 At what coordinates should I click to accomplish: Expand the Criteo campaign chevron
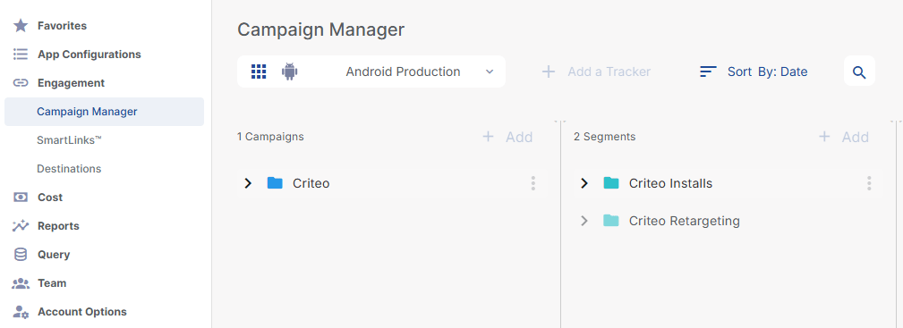(x=248, y=183)
